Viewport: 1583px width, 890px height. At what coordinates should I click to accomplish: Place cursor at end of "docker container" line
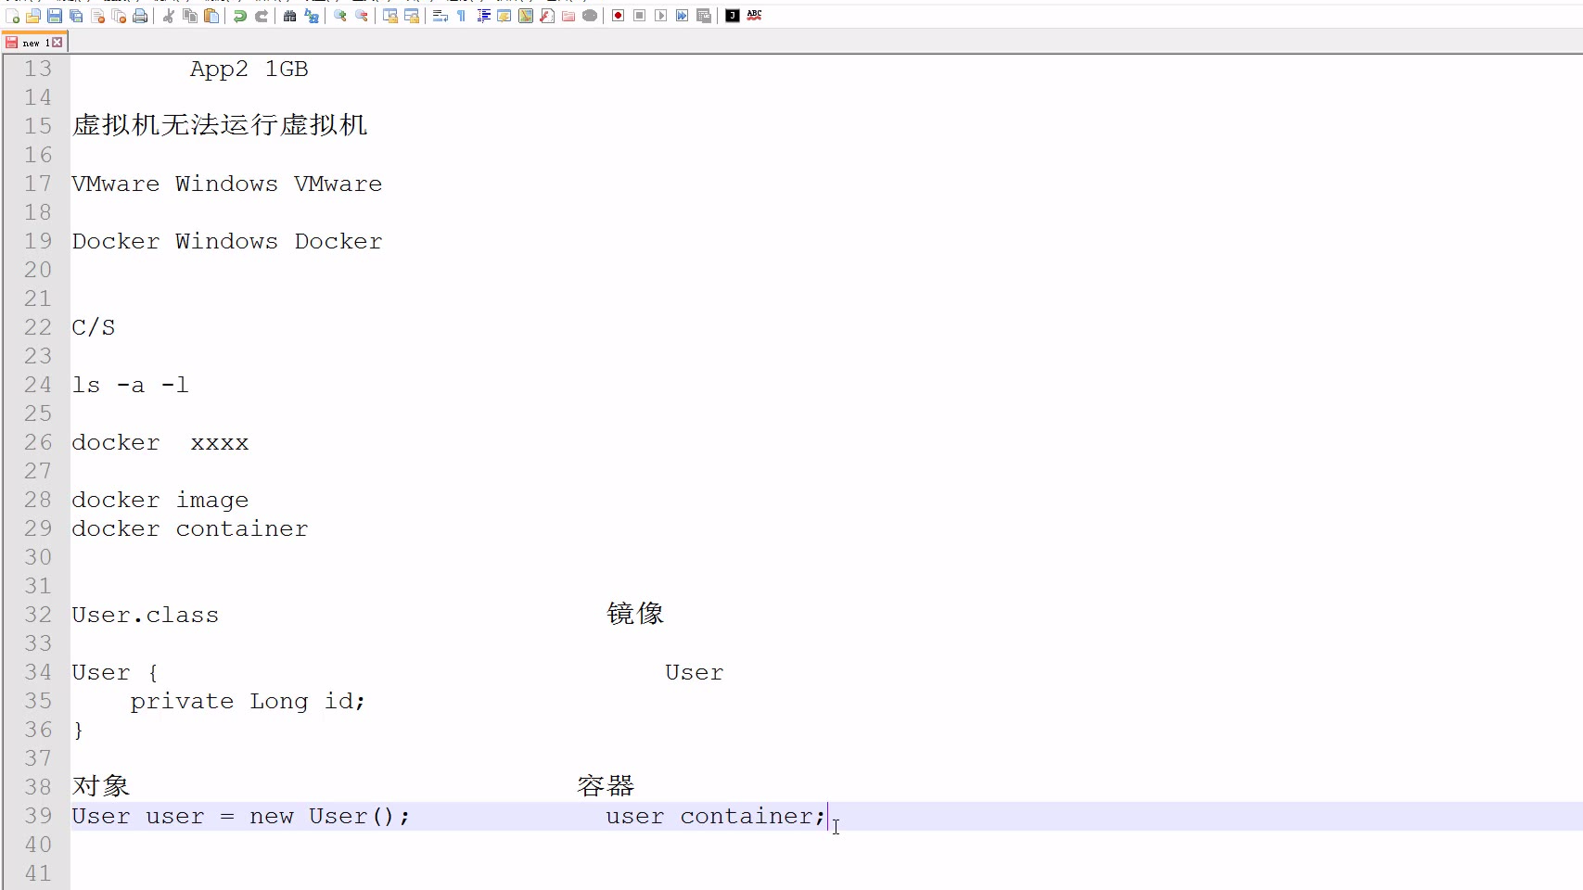(x=309, y=528)
